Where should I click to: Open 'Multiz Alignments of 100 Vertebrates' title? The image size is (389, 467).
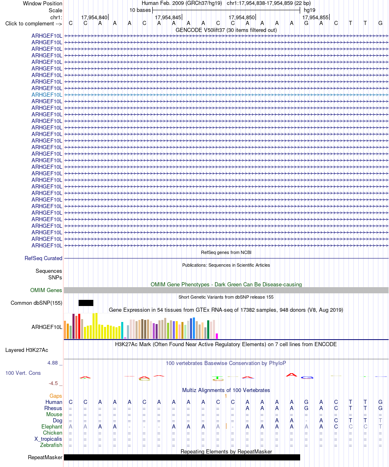tap(226, 390)
